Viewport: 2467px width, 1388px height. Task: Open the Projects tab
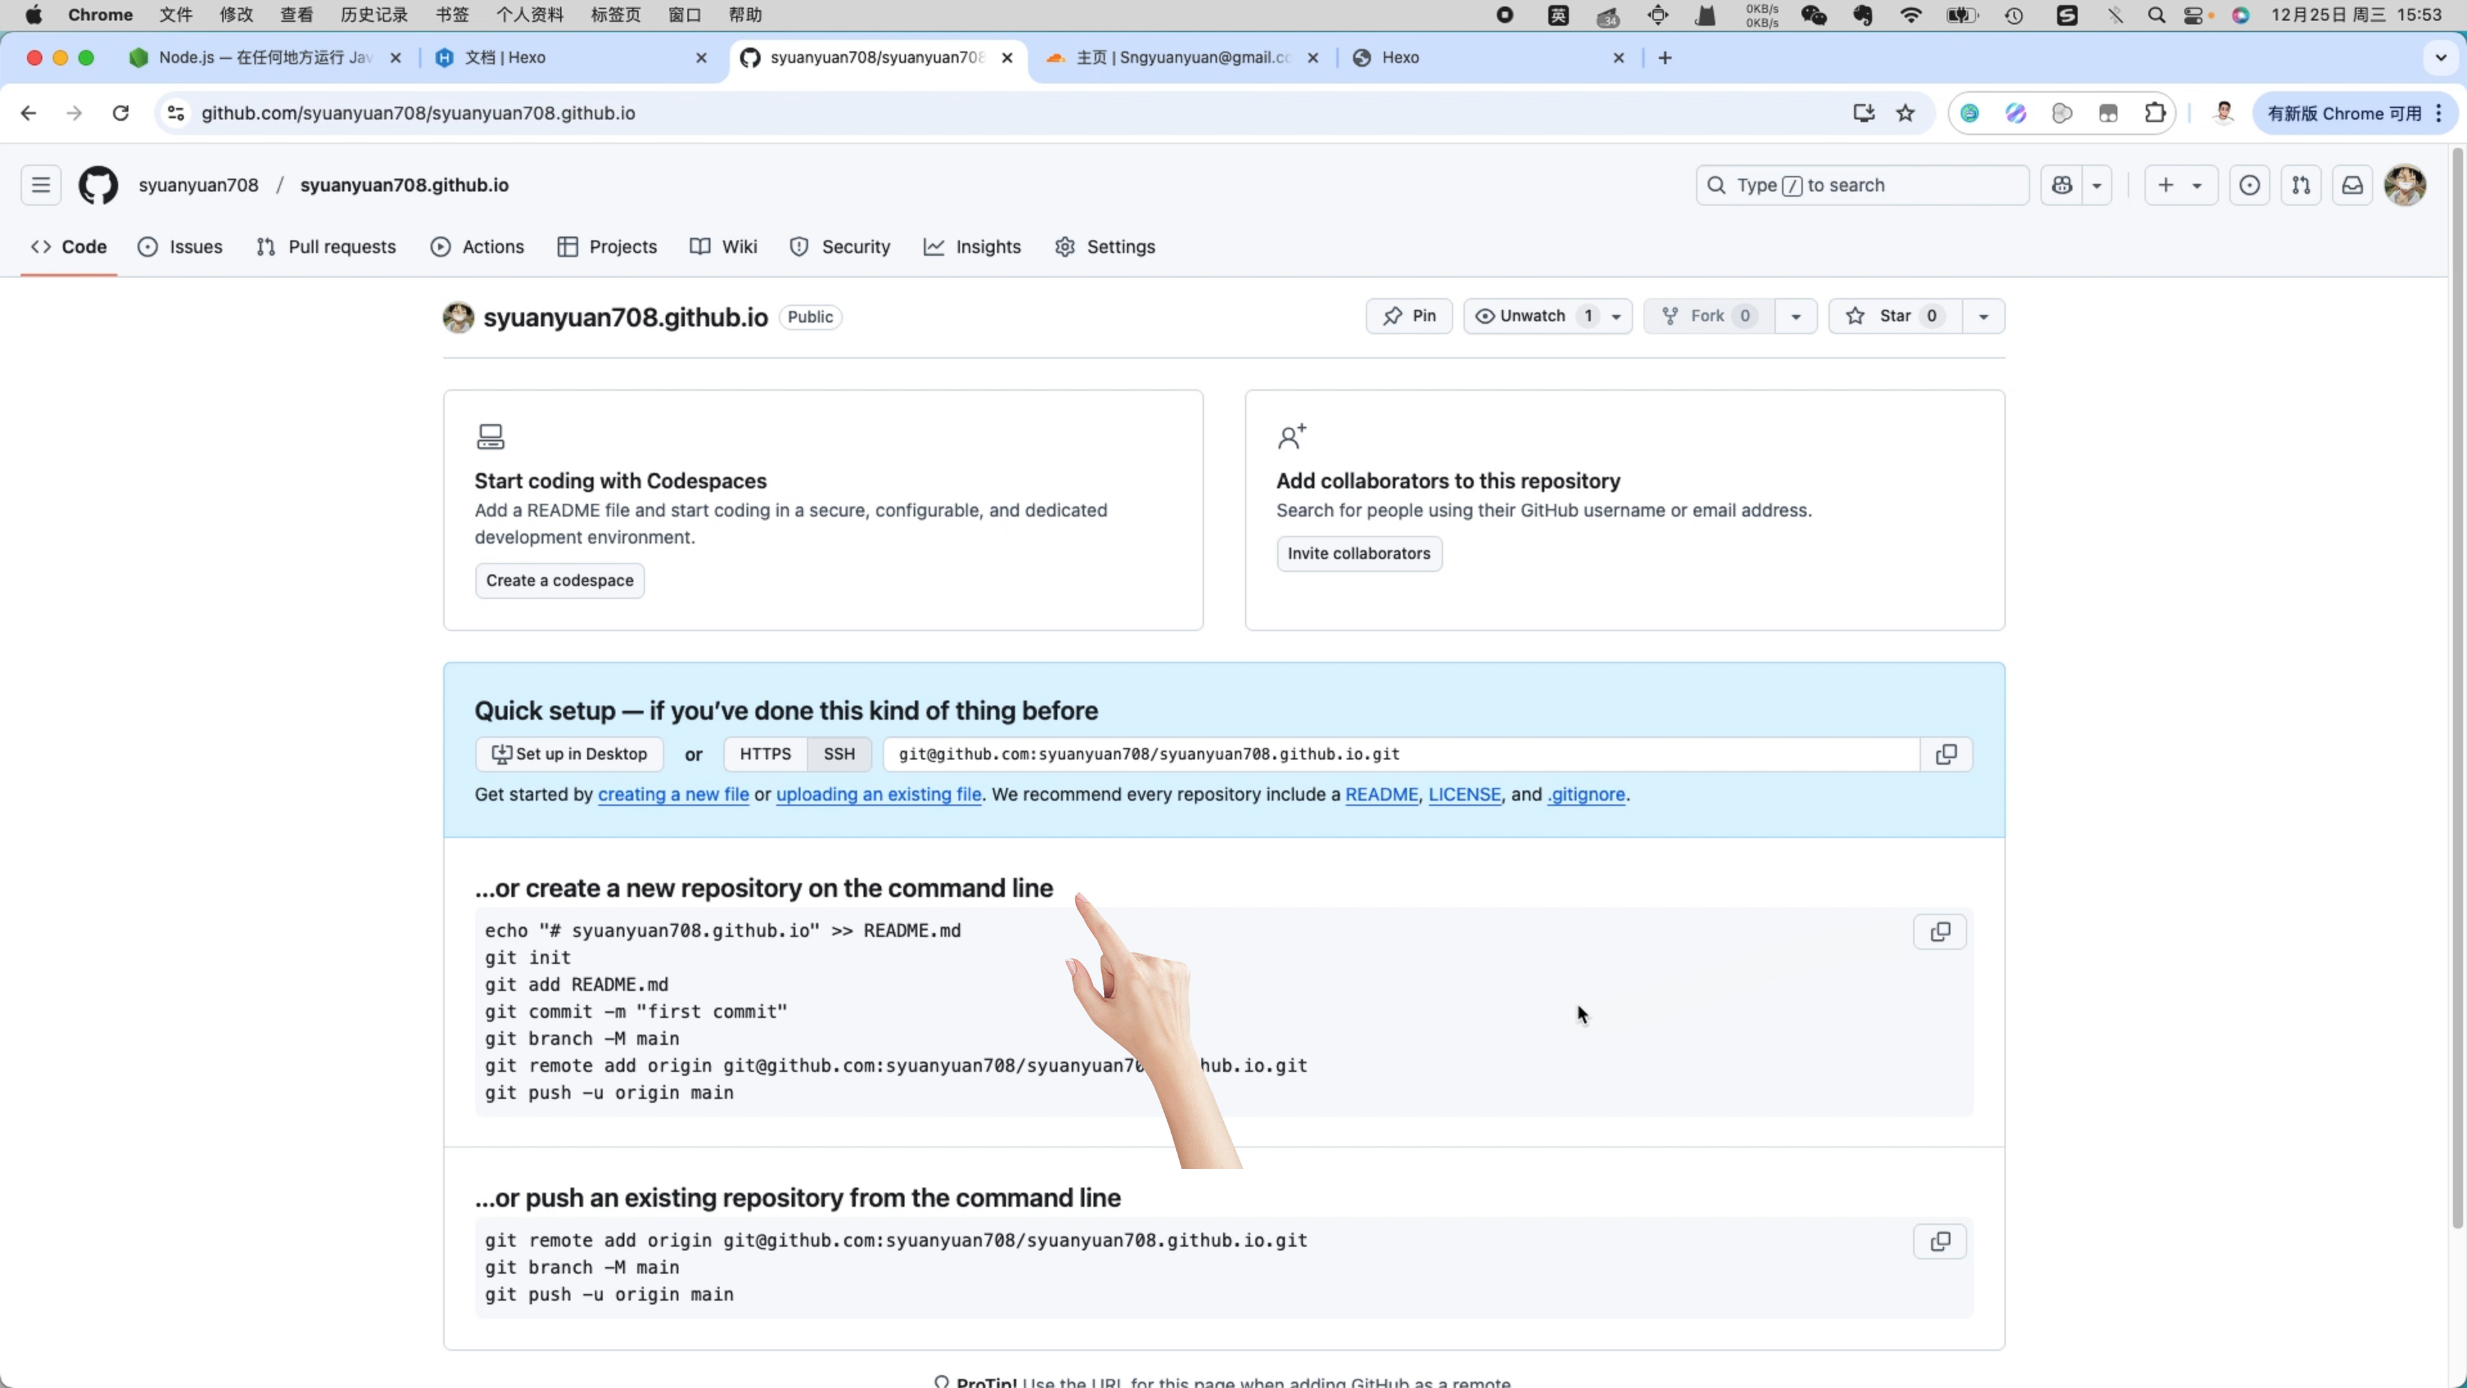[x=607, y=247]
